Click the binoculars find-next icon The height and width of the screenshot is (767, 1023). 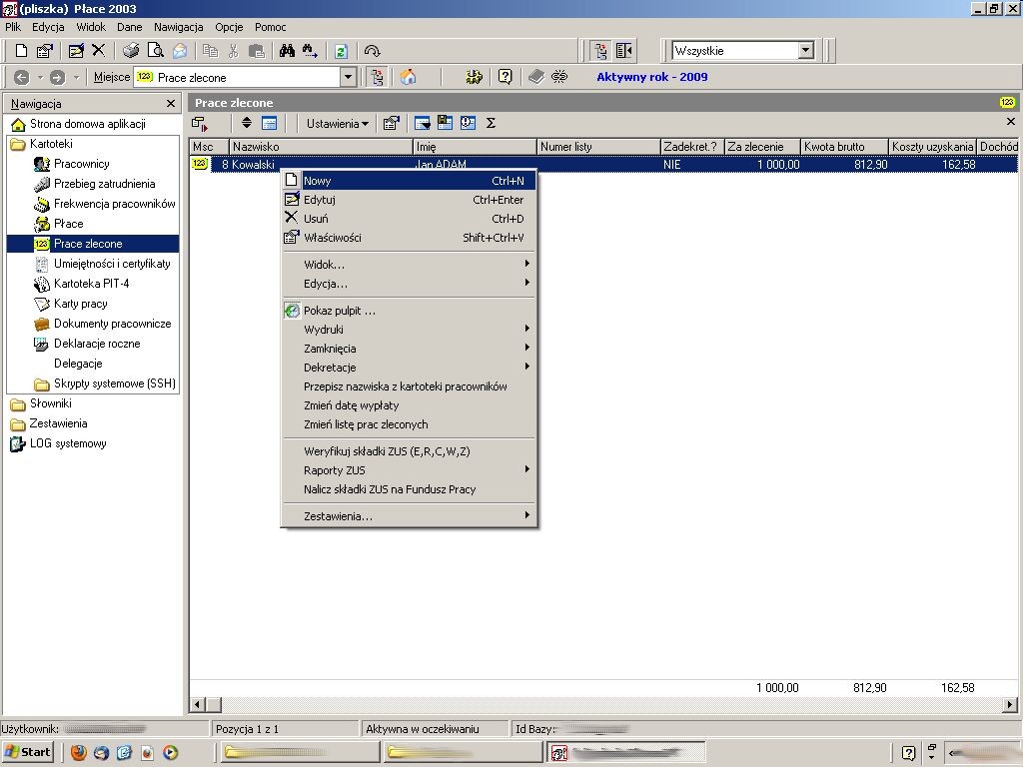tap(310, 51)
